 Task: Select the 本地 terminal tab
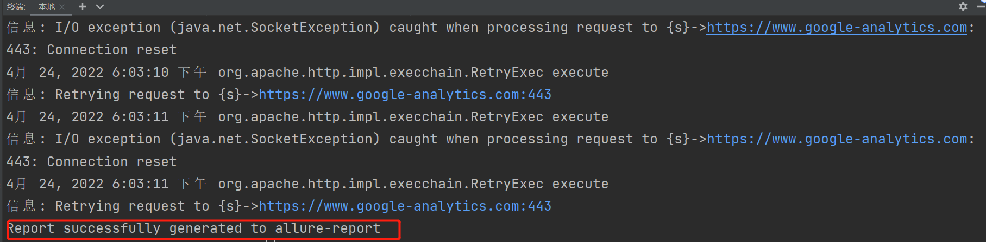coord(47,7)
